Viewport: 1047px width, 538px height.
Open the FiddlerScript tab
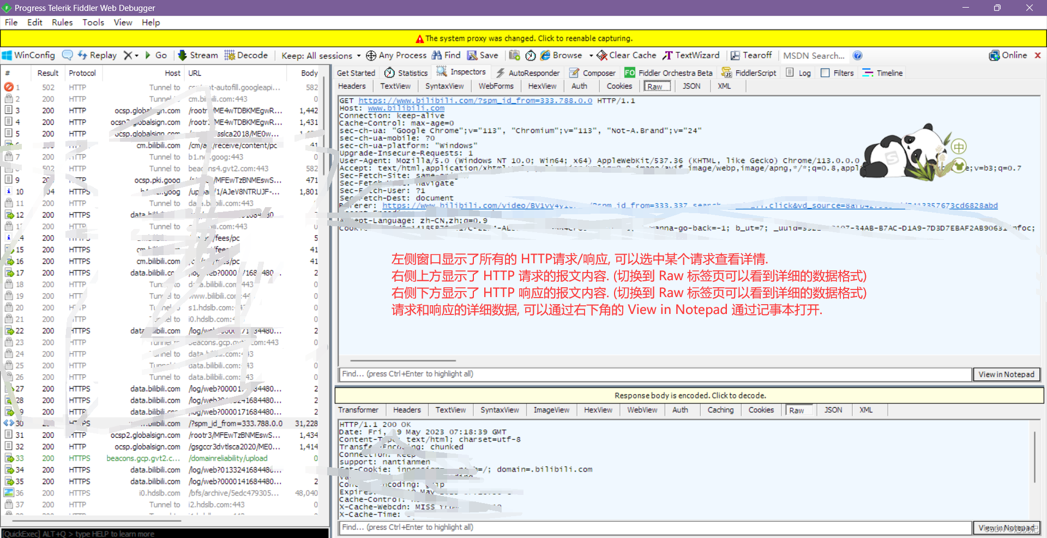click(749, 73)
